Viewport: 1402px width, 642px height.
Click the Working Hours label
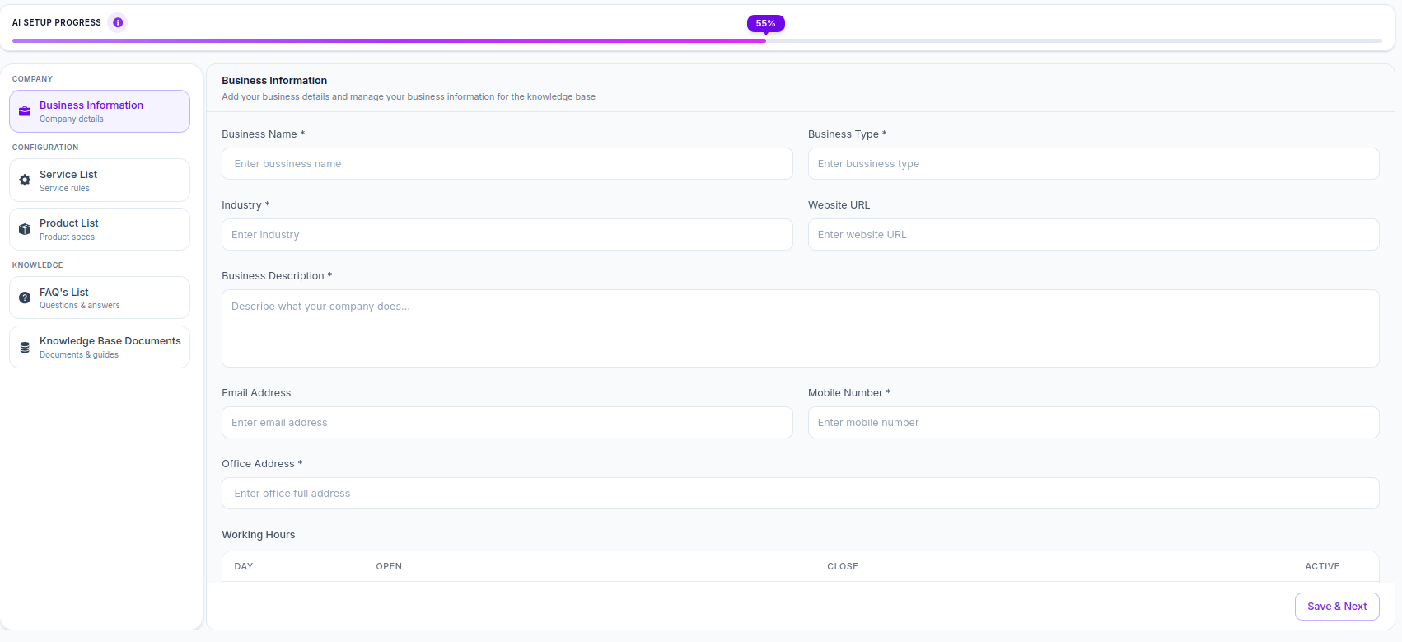[259, 535]
